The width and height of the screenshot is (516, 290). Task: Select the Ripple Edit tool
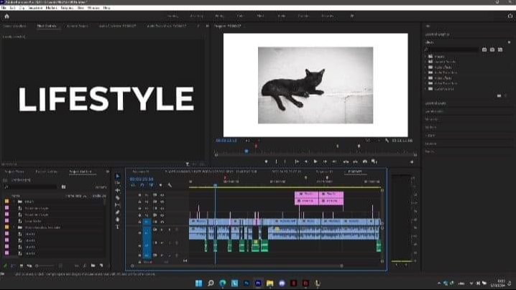point(117,190)
